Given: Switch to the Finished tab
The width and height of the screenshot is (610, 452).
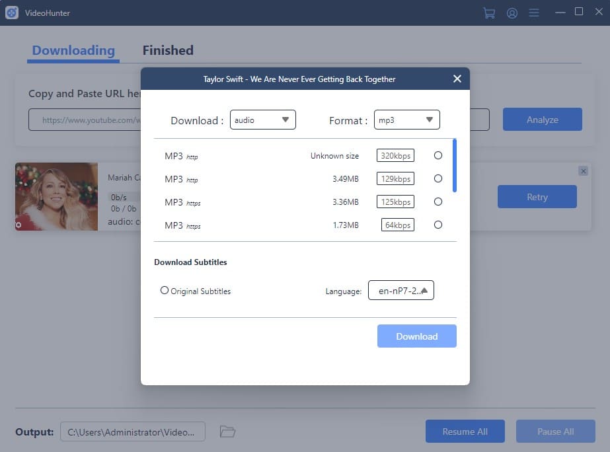Looking at the screenshot, I should (168, 51).
